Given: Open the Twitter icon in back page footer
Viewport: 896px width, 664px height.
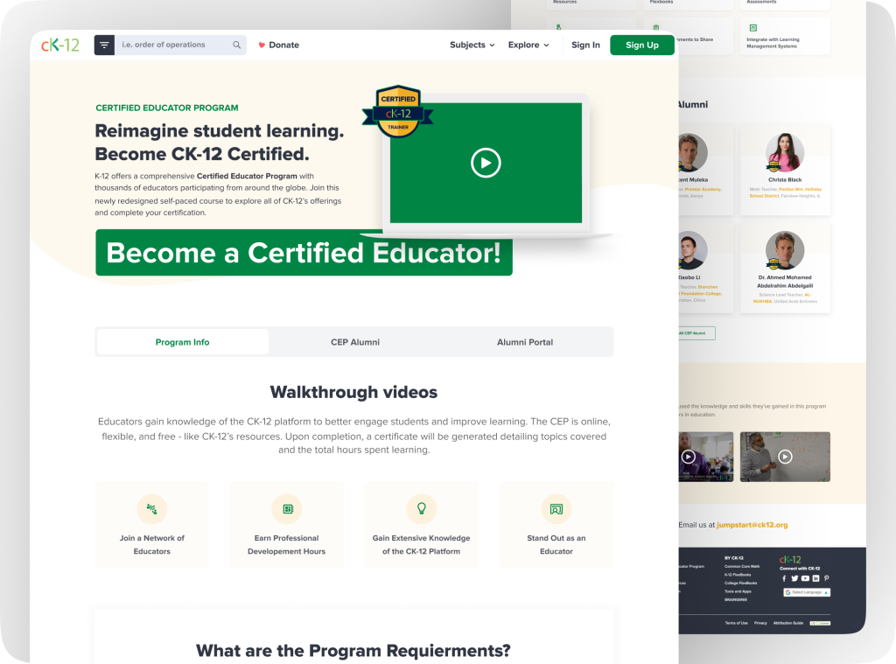Looking at the screenshot, I should [x=794, y=578].
